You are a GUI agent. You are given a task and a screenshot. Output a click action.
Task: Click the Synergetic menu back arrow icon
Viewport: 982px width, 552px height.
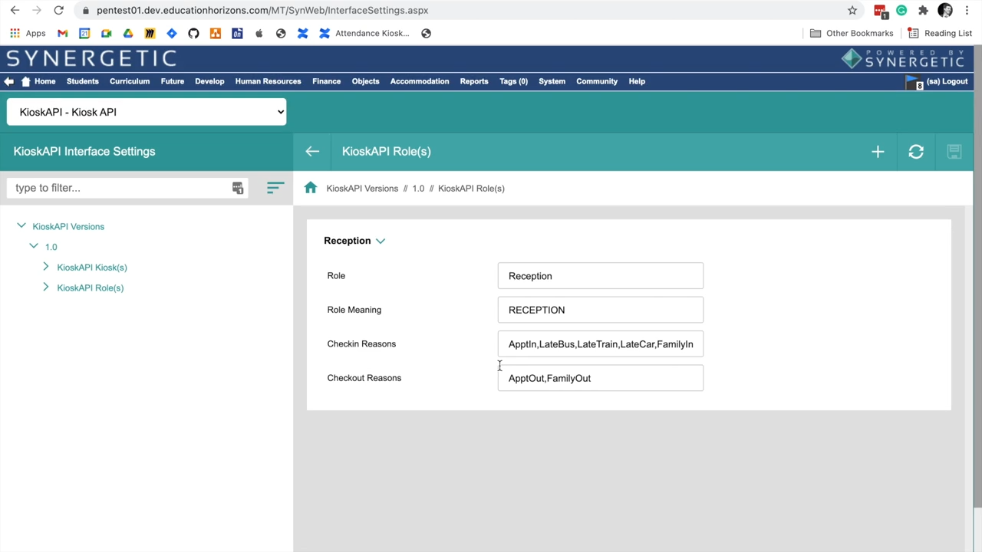(8, 81)
